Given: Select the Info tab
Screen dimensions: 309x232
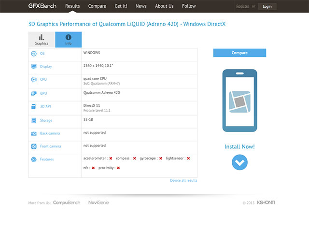Looking at the screenshot, I should point(69,40).
